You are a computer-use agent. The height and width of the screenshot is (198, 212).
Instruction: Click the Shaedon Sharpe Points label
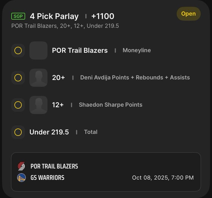click(x=111, y=105)
